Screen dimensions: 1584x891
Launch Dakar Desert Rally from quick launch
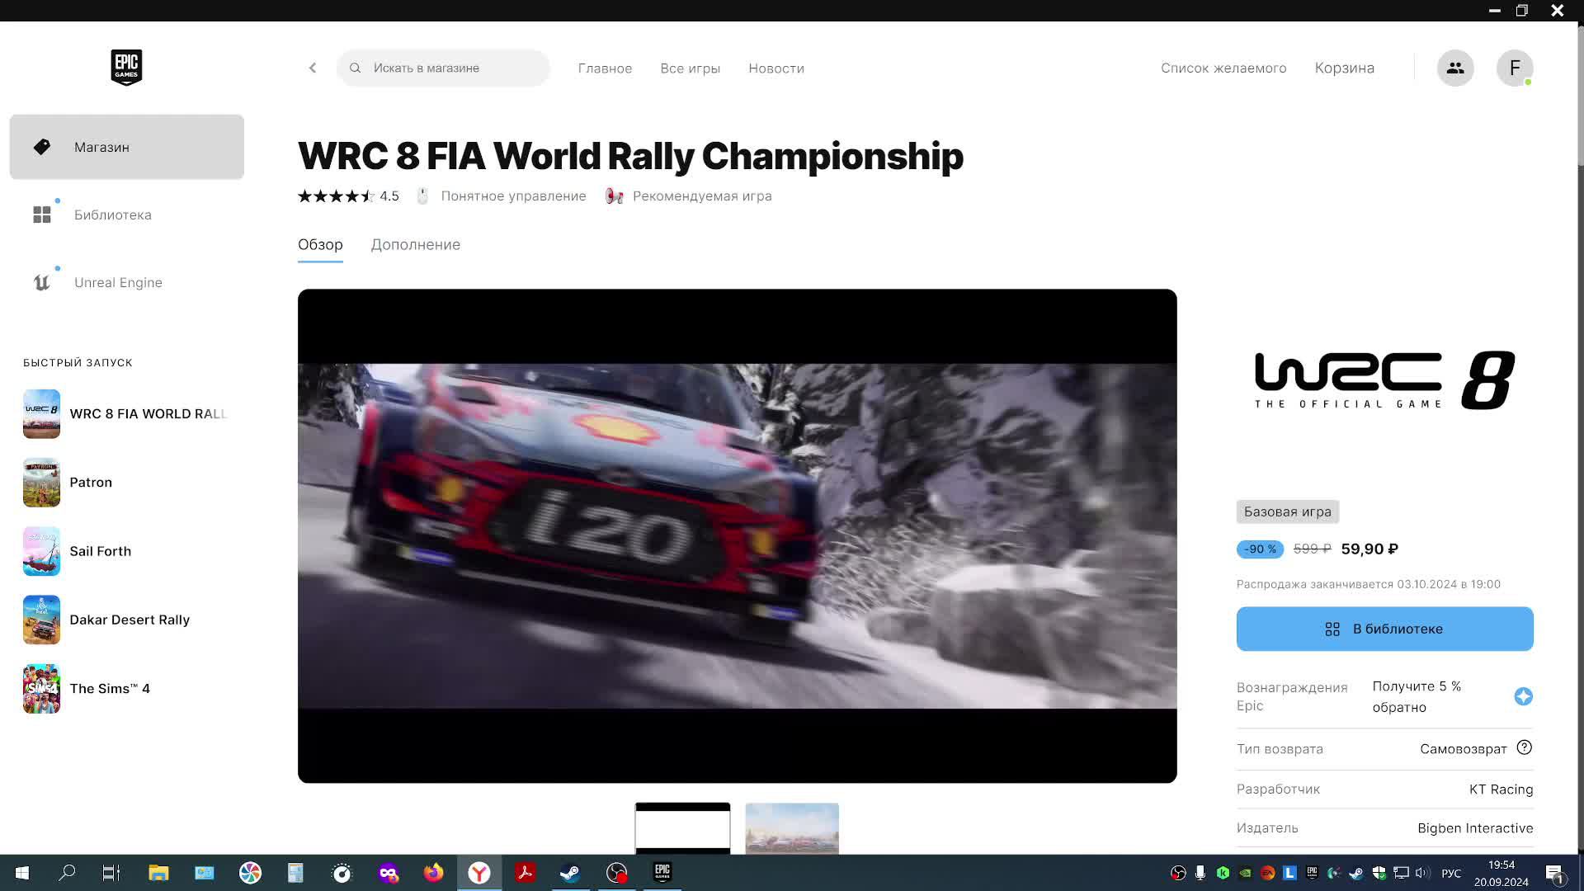point(129,620)
